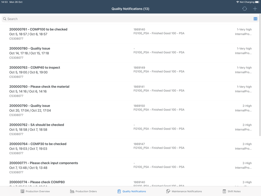This screenshot has width=261, height=196.
Task: Open the Production Orders tab icon
Action: [72, 191]
